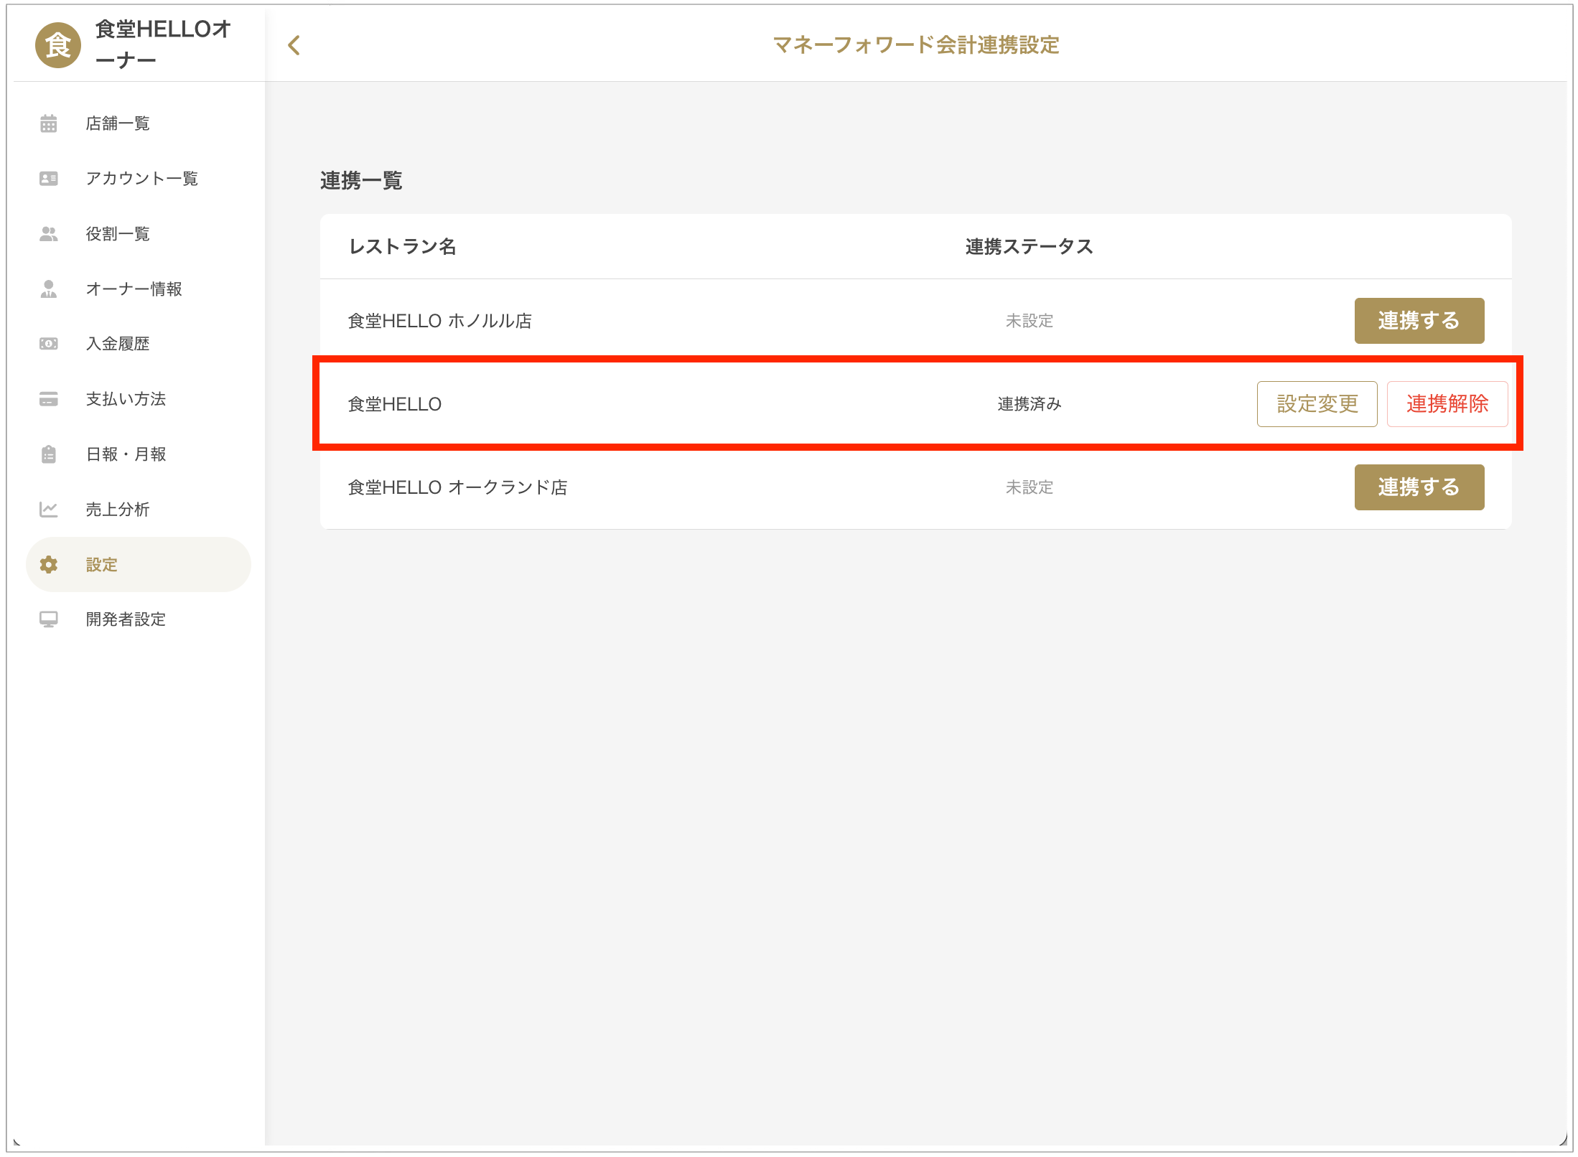Click the back chevron arrow in the header

tap(294, 45)
